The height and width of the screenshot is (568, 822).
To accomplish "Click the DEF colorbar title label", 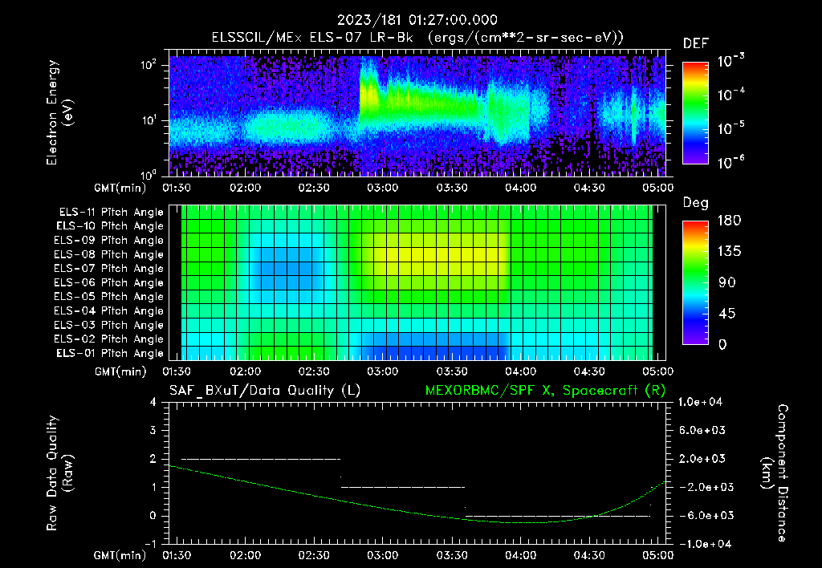I will click(696, 44).
